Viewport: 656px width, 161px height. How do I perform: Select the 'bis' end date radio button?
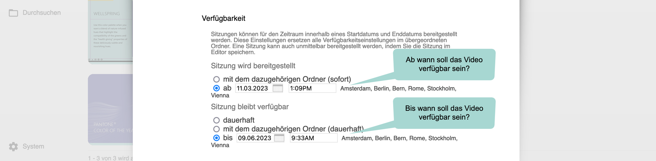(x=216, y=138)
